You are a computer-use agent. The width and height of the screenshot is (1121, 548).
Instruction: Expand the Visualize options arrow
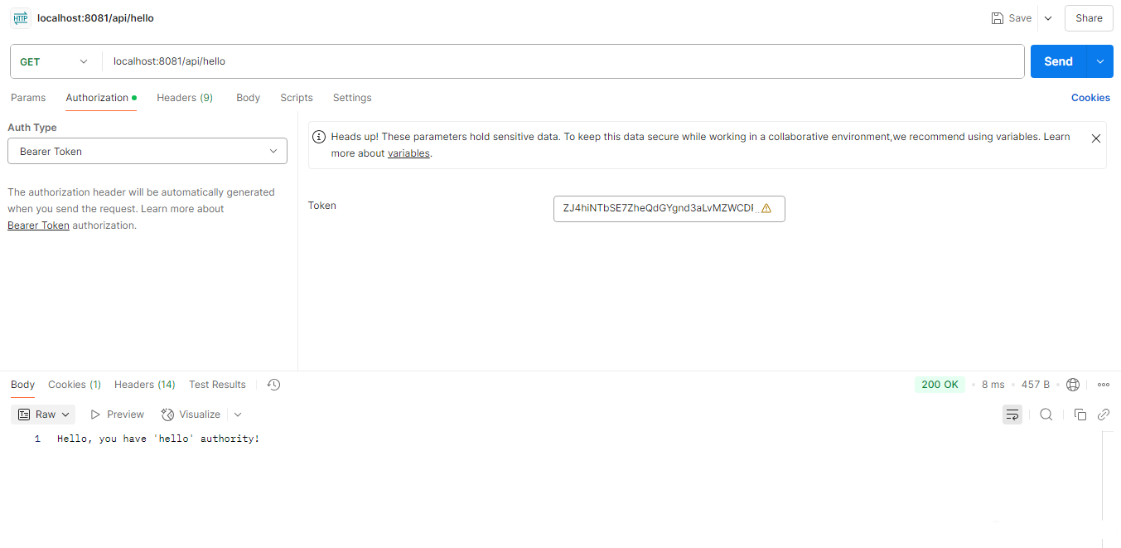point(238,415)
